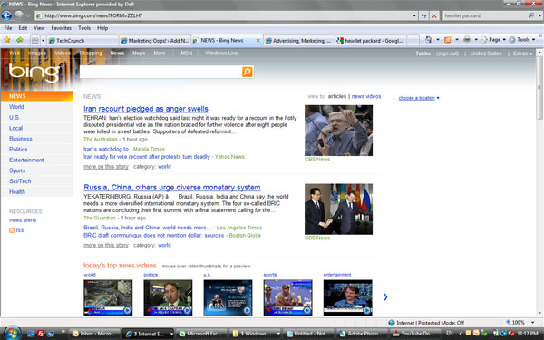Open recent pages dropdown next to Forward

pyautogui.click(x=28, y=15)
